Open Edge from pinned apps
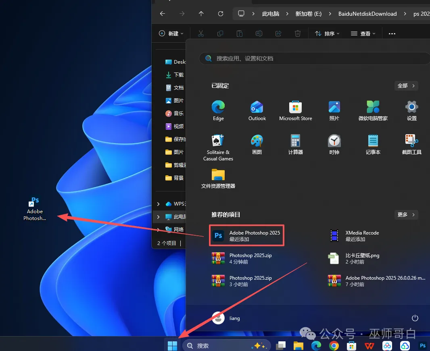 point(218,111)
